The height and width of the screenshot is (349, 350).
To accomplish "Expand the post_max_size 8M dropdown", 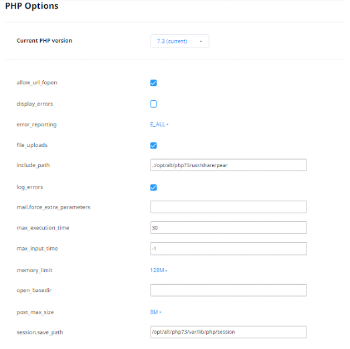I will coord(155,312).
